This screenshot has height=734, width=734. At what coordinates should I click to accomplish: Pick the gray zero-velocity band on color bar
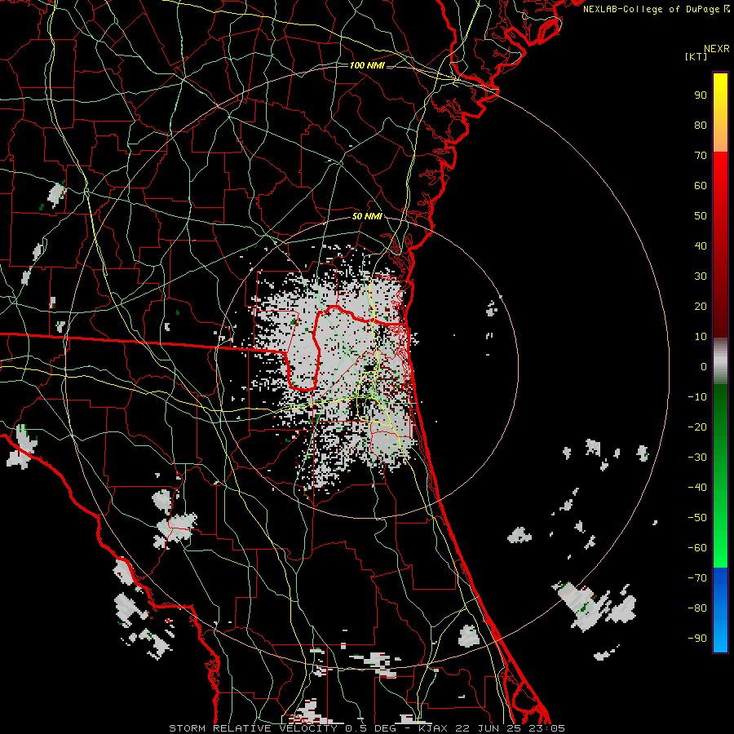tap(720, 361)
